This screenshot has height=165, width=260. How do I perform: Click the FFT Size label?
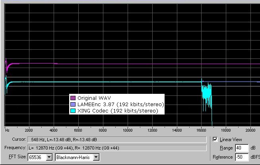click(x=17, y=157)
